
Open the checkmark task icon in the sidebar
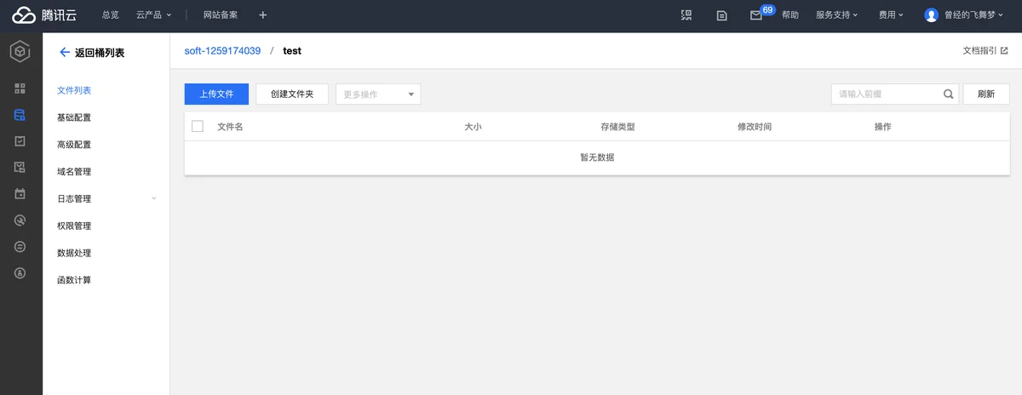(20, 141)
